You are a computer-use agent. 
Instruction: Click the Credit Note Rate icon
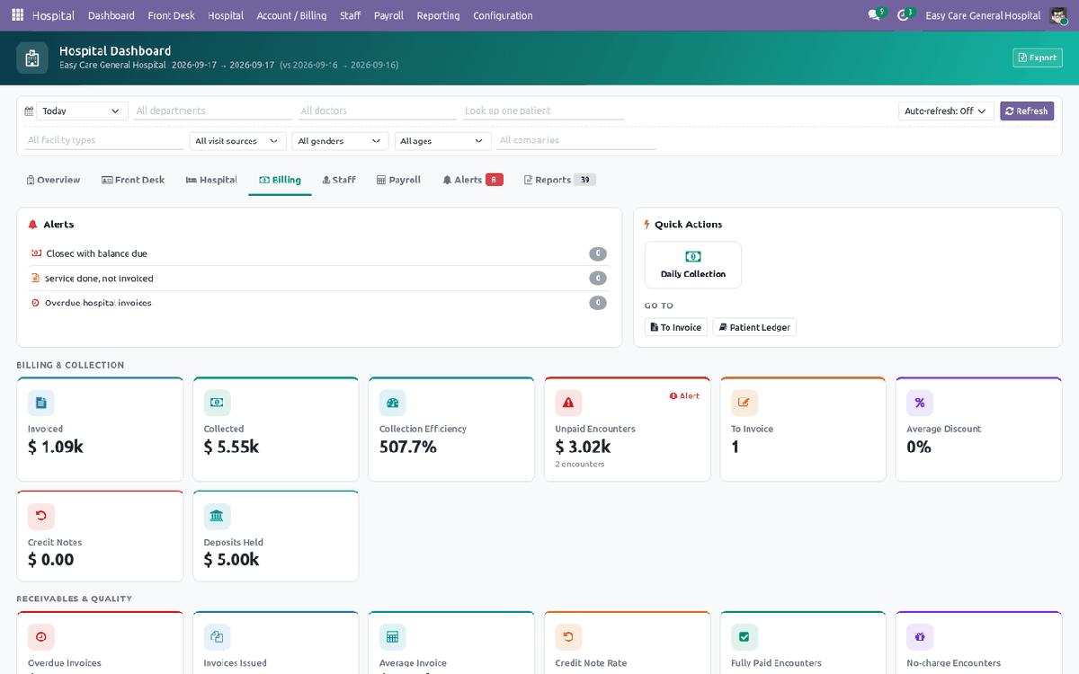[x=568, y=637]
